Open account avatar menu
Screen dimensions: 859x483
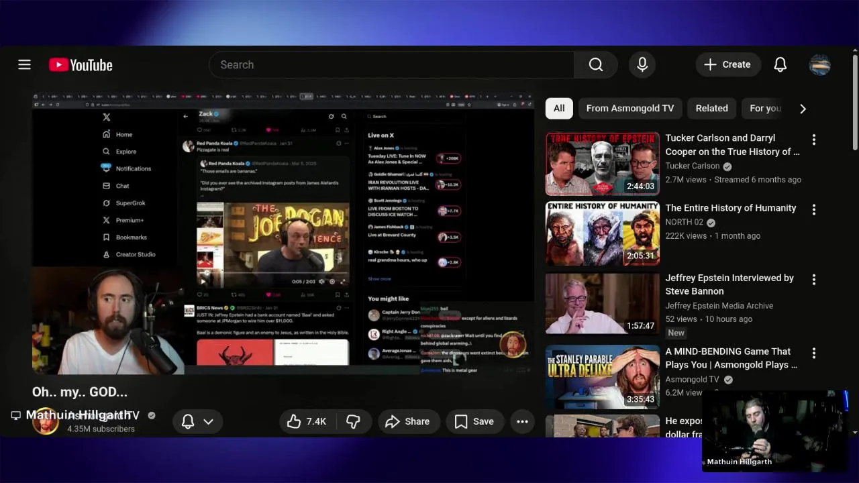820,64
